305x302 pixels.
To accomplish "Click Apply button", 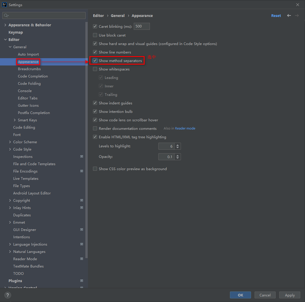I will pyautogui.click(x=290, y=295).
